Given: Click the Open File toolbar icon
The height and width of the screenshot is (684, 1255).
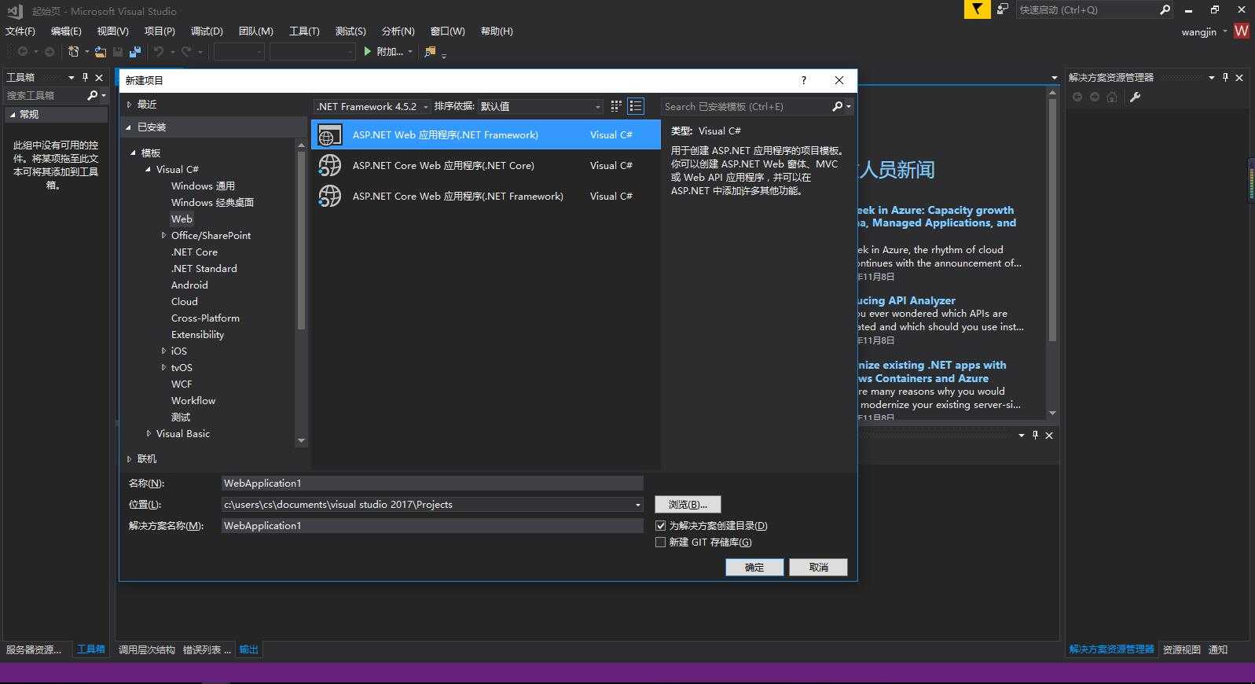Looking at the screenshot, I should 100,52.
